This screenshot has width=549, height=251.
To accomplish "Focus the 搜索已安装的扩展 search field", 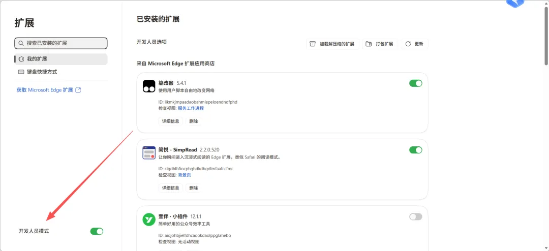I will pyautogui.click(x=61, y=43).
